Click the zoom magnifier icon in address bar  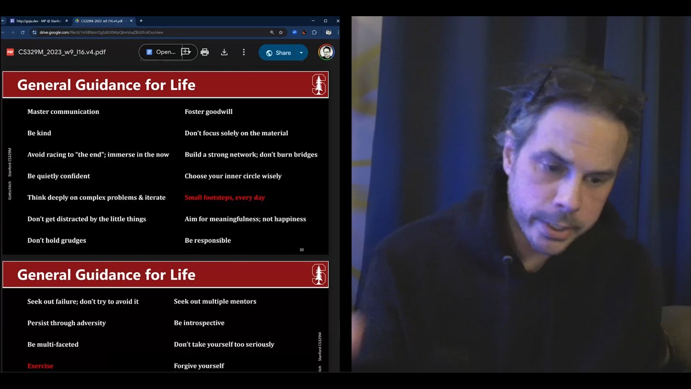[272, 32]
